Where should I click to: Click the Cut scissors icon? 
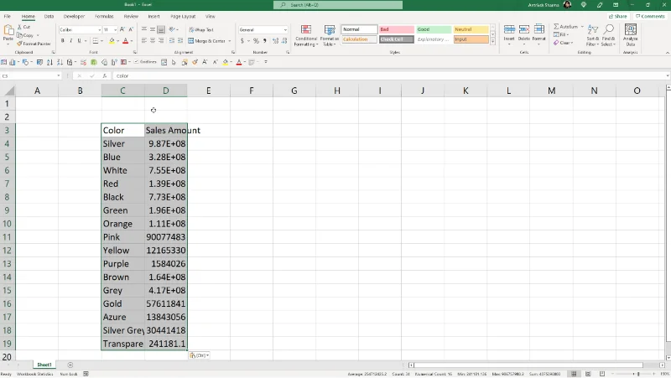click(19, 27)
